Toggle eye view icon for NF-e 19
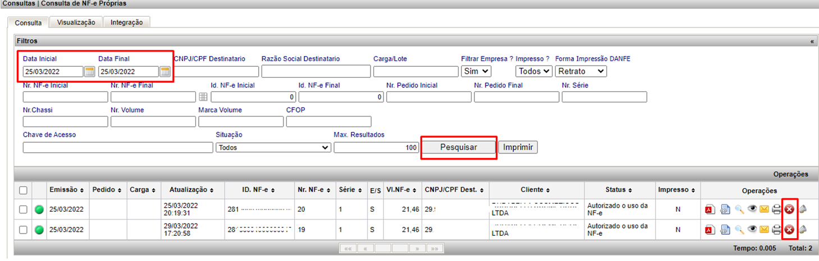819x261 pixels. pyautogui.click(x=752, y=230)
